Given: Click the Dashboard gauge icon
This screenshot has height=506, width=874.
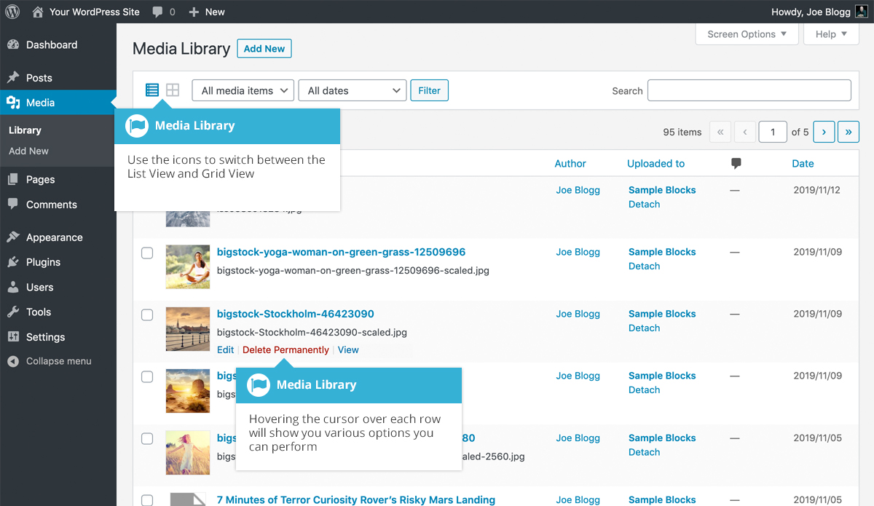Looking at the screenshot, I should pyautogui.click(x=13, y=45).
